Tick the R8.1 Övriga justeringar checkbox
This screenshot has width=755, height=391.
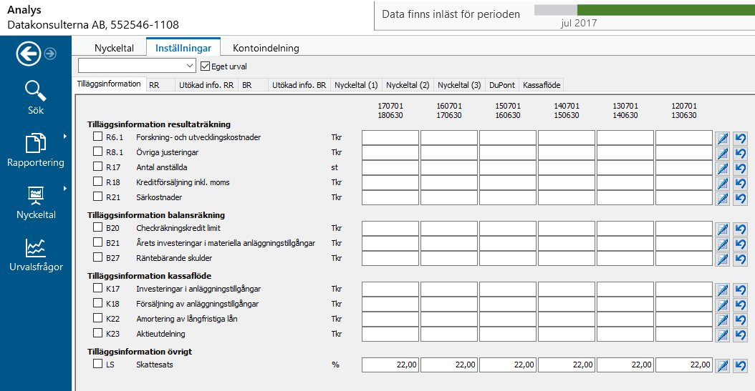[x=97, y=152]
